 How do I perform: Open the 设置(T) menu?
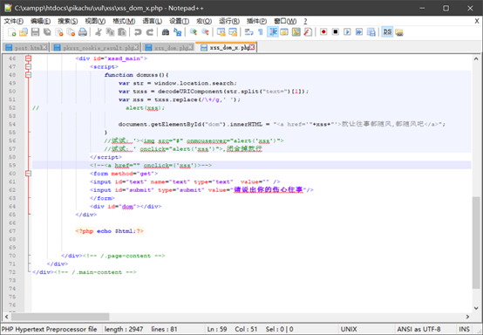click(x=180, y=21)
